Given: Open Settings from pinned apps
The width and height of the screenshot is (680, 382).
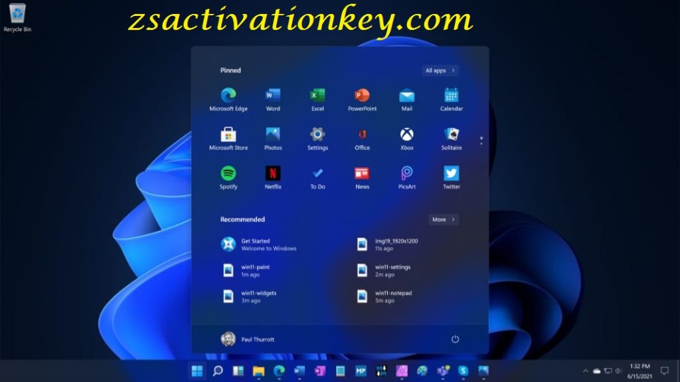Looking at the screenshot, I should 317,139.
